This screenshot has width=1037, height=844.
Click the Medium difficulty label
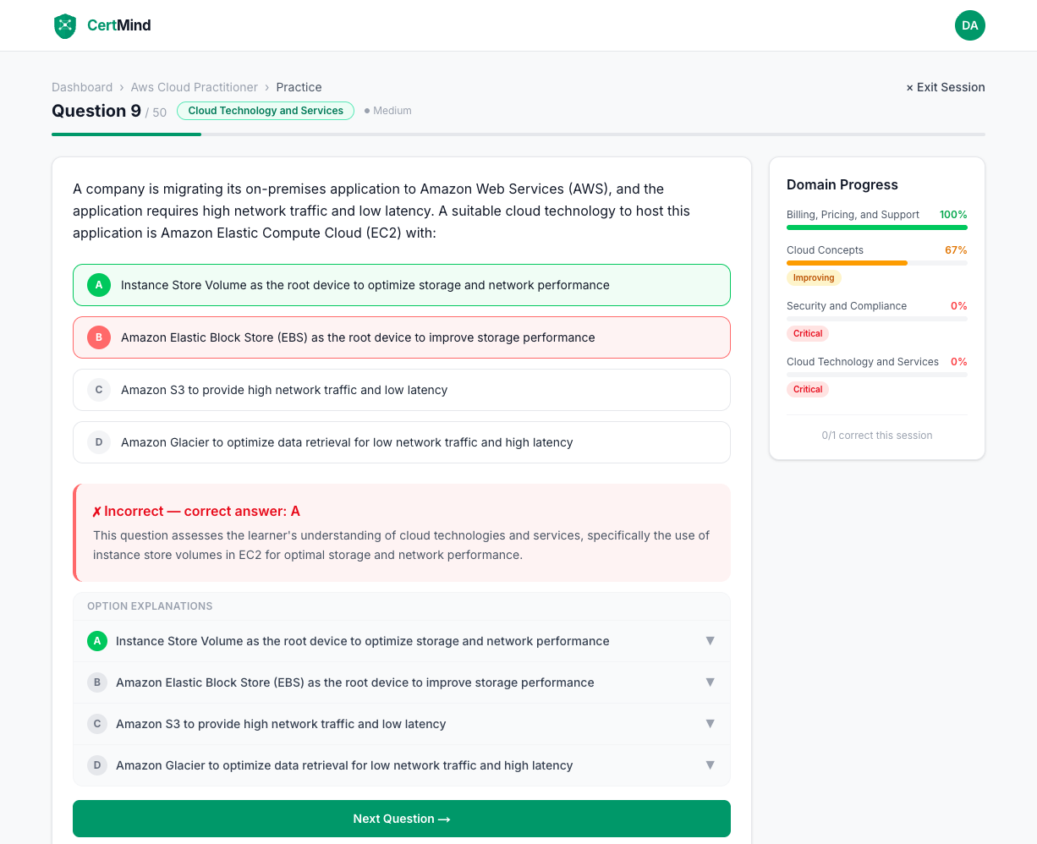pyautogui.click(x=388, y=111)
